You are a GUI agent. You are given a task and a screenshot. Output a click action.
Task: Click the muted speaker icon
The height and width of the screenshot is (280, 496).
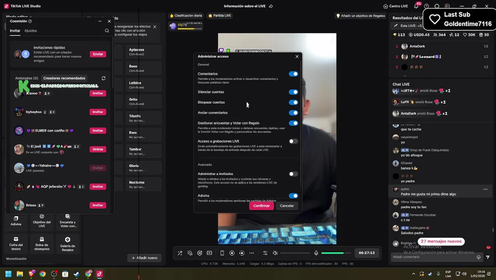[275, 253]
